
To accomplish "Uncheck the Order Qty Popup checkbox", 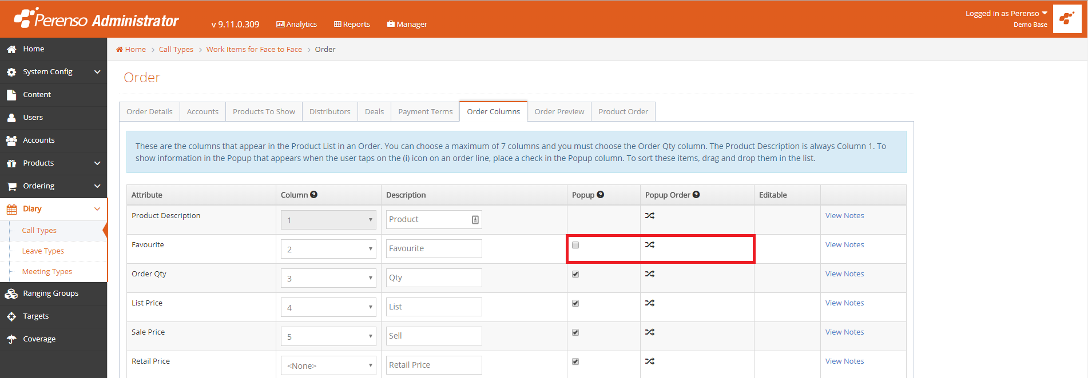I will point(575,274).
